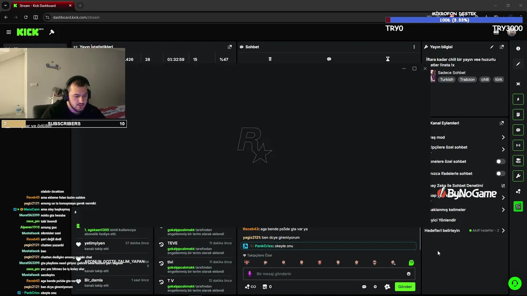Image resolution: width=527 pixels, height=296 pixels.
Task: Click the undo icon beside T V entry
Action: [161, 282]
